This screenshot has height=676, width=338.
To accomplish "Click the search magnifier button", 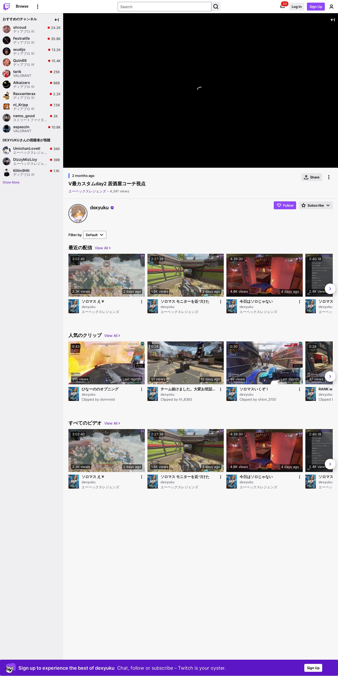I will click(x=216, y=7).
